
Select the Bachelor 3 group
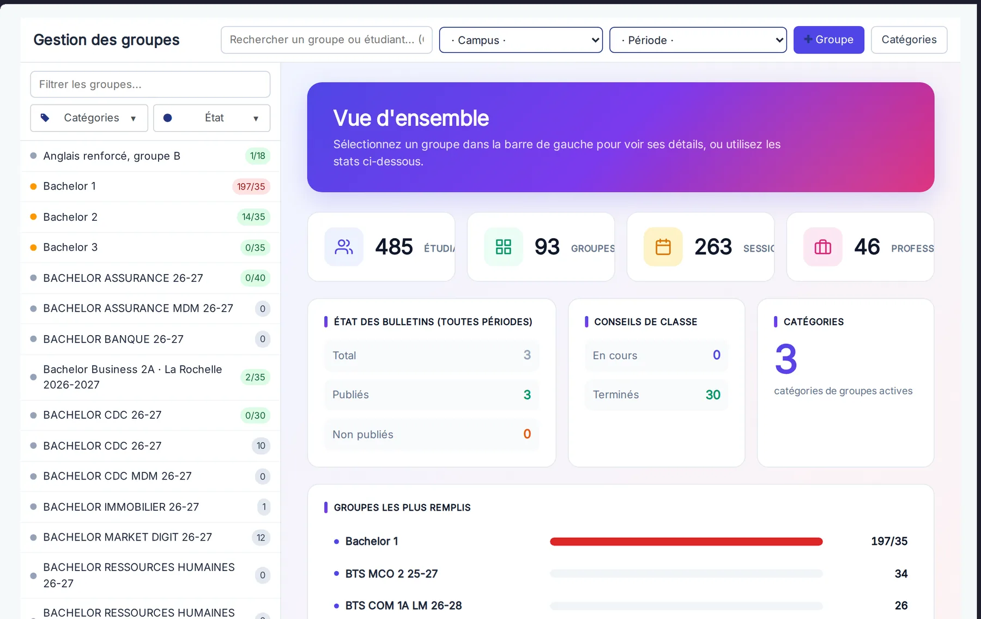(x=150, y=247)
